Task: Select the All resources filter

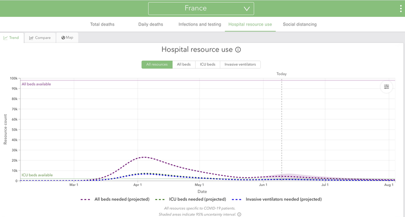Action: [x=157, y=64]
